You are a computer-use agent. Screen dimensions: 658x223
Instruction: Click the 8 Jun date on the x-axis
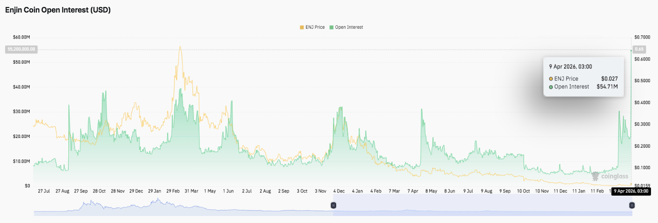(x=450, y=191)
